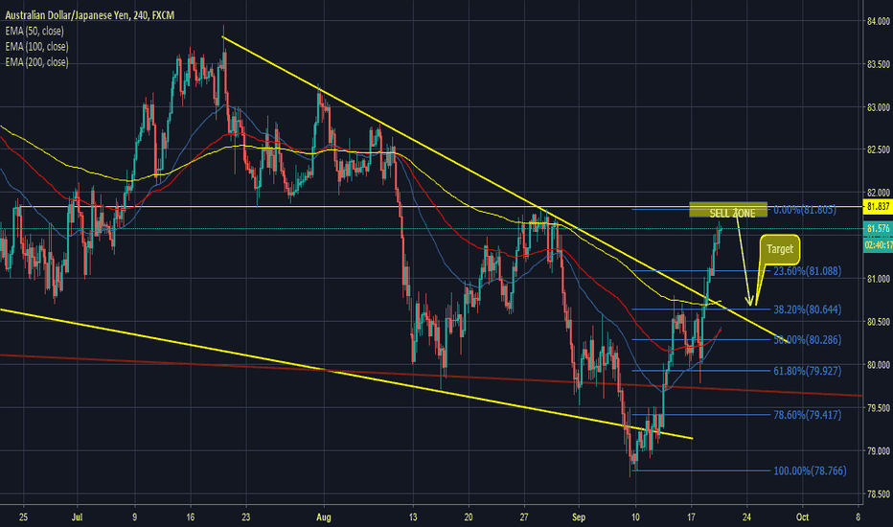Click the 82.000 price axis label
Viewport: 893px width, 527px height.
pos(879,193)
